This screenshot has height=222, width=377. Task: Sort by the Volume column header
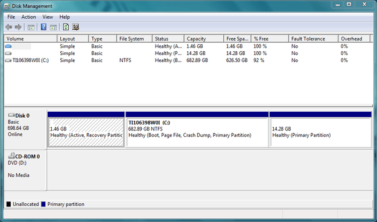coord(31,39)
